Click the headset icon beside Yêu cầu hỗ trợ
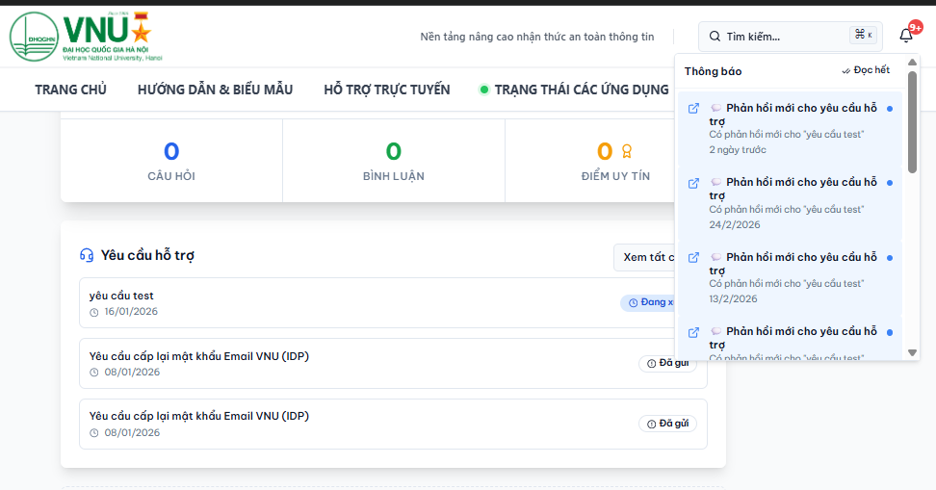This screenshot has width=936, height=490. point(87,255)
